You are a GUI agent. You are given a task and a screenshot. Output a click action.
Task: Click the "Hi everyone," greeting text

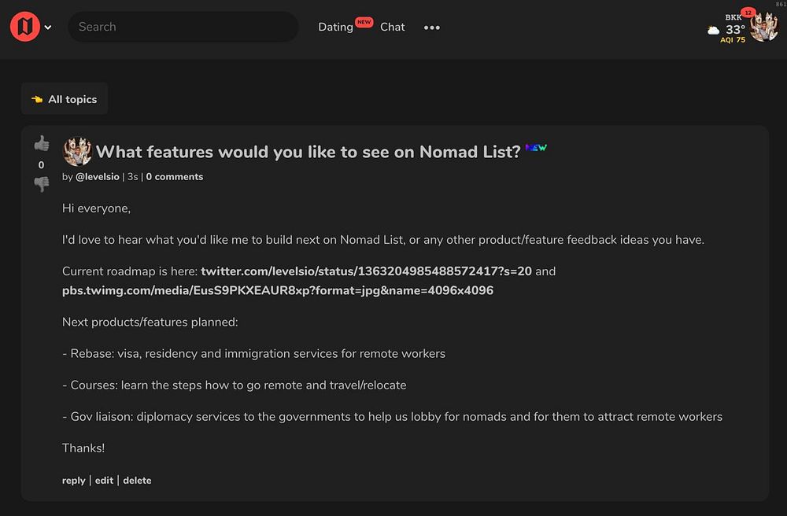click(x=96, y=208)
